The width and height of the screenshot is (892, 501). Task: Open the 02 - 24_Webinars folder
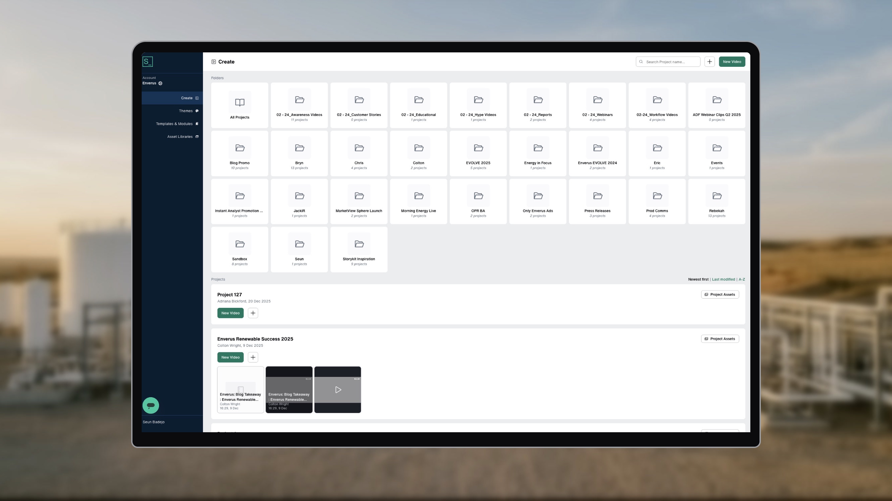click(597, 105)
